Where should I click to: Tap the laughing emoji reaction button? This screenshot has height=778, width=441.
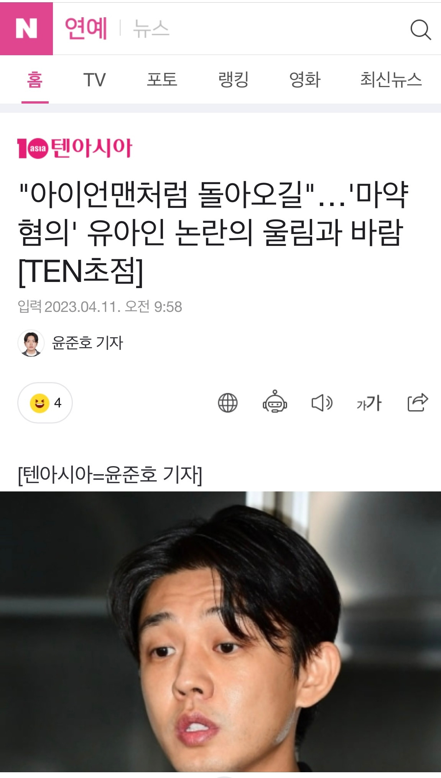[45, 403]
